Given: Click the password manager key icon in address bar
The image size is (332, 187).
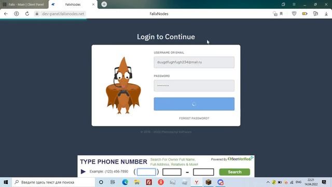Looking at the screenshot, I should [x=275, y=14].
